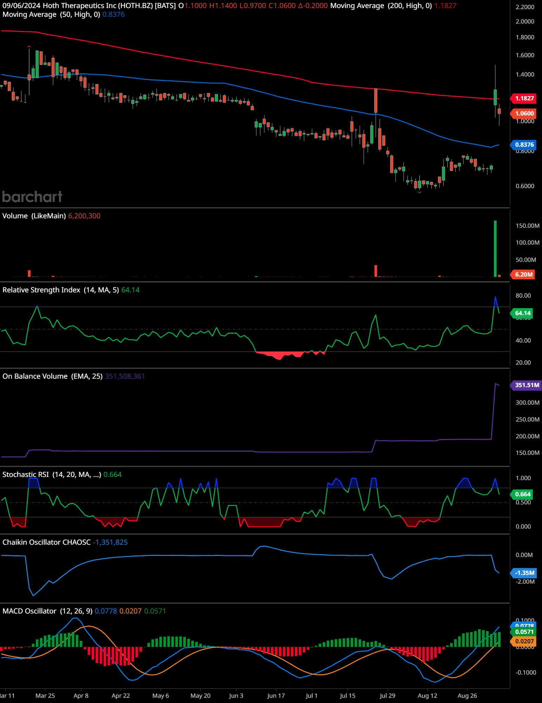
Task: Click the Aug 12 date label on time axis
Action: [428, 696]
